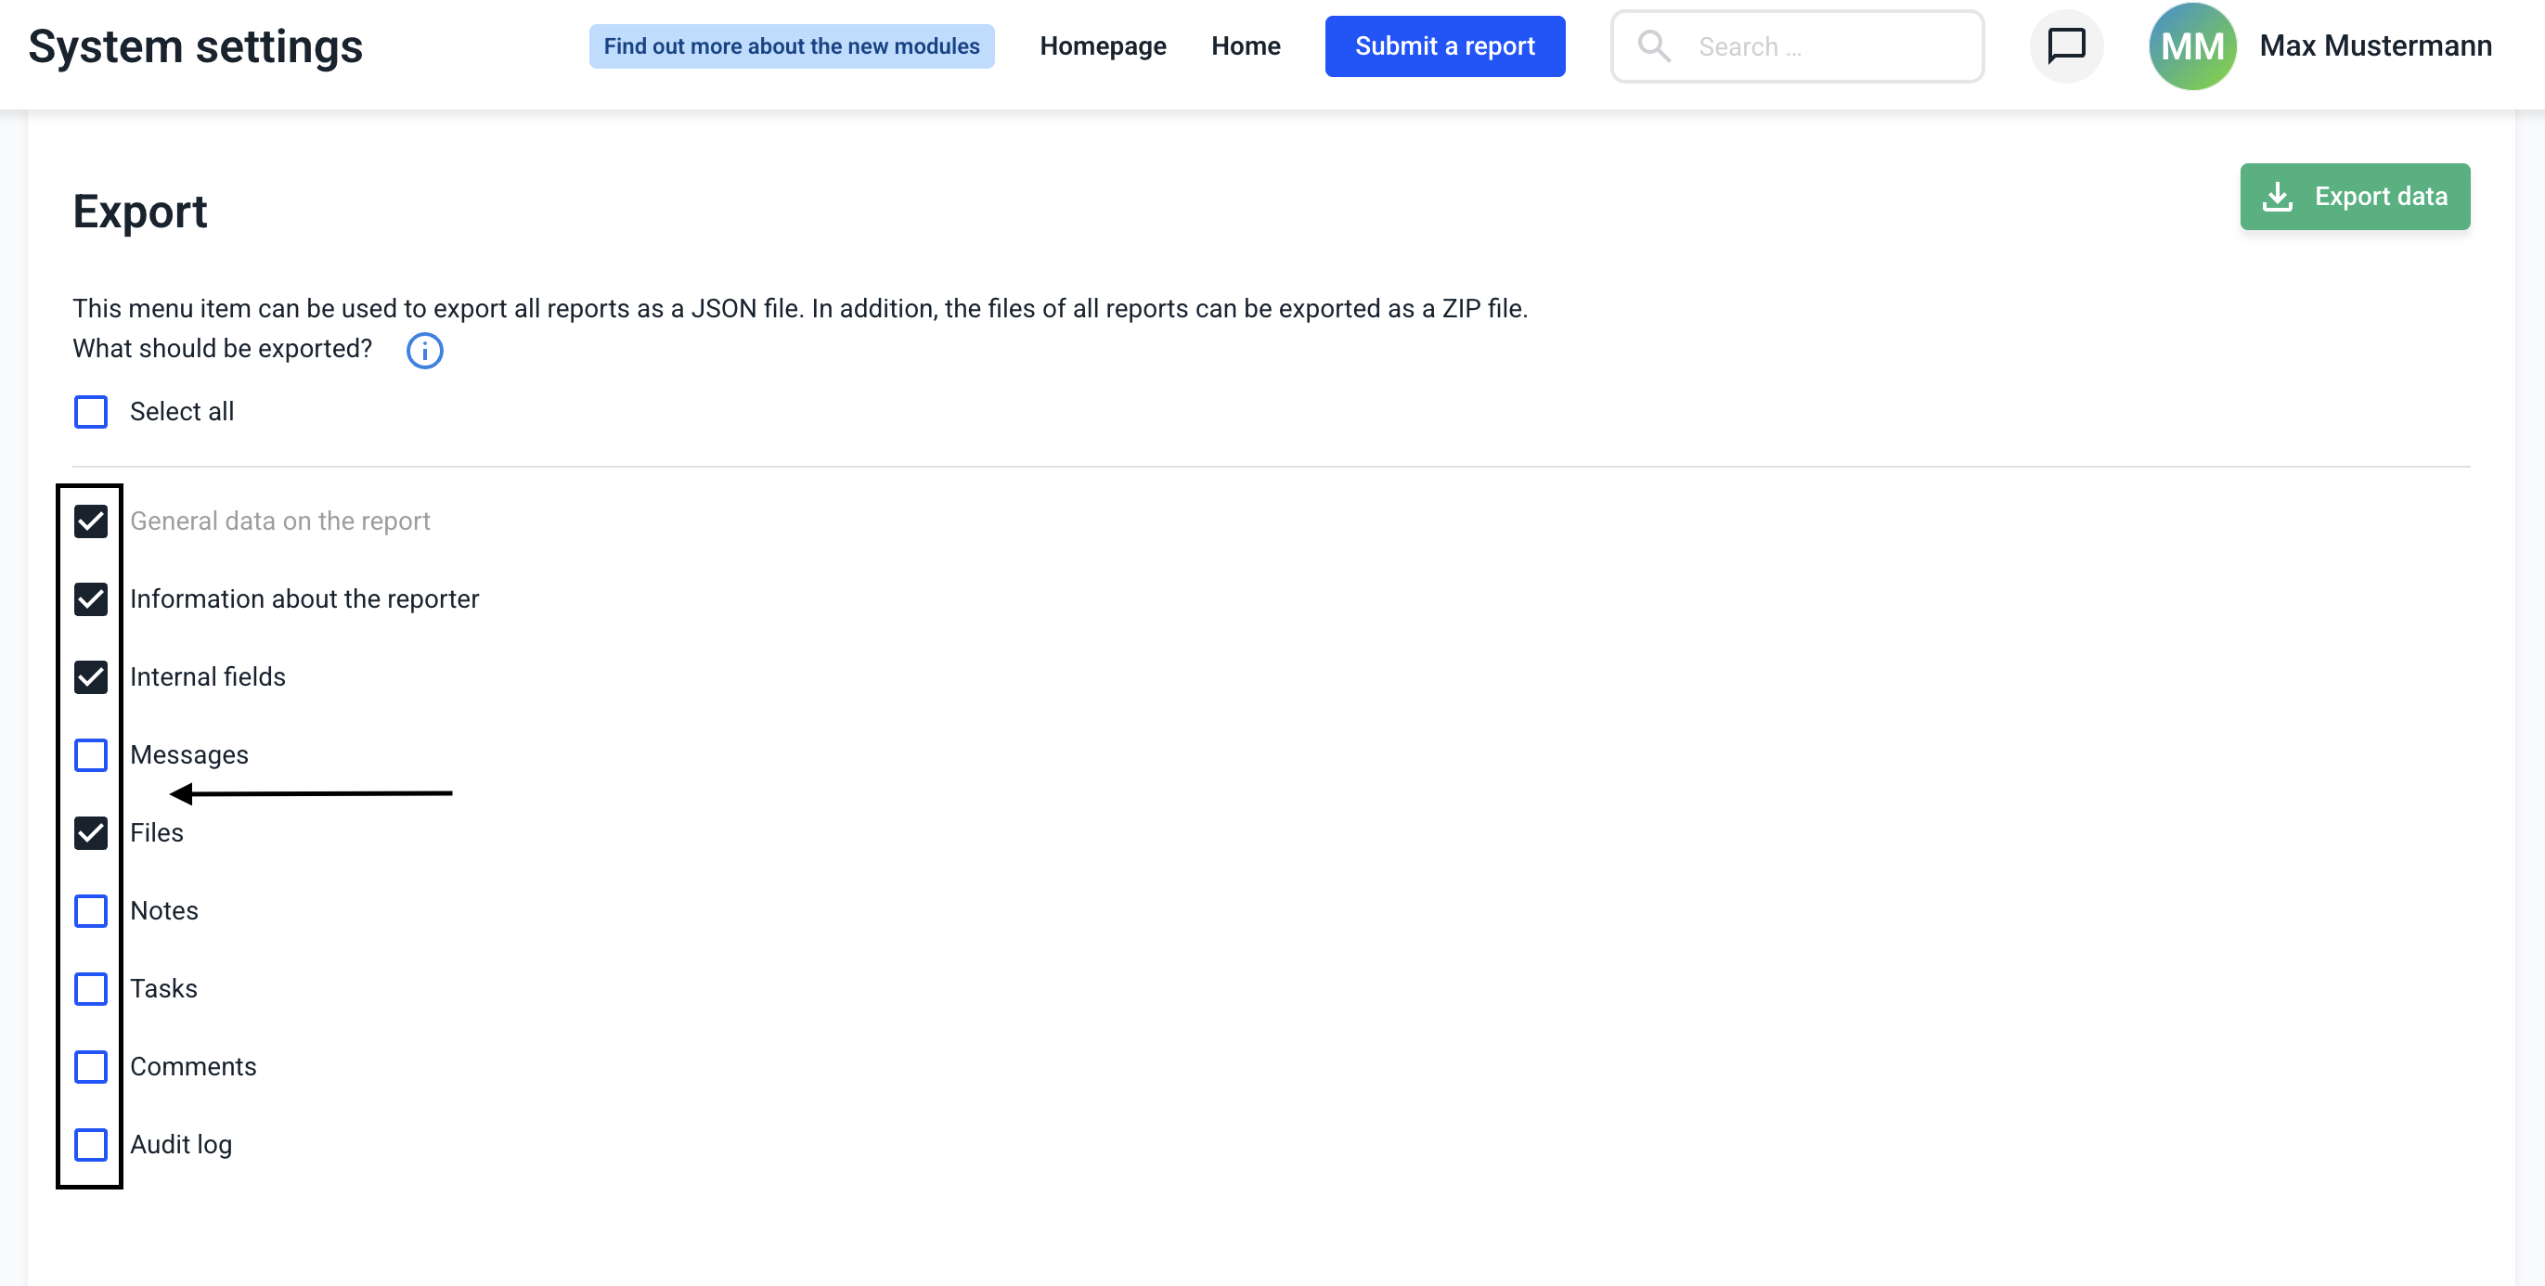Screen dimensions: 2545x1286
Task: Enable the Notes checkbox
Action: point(91,910)
